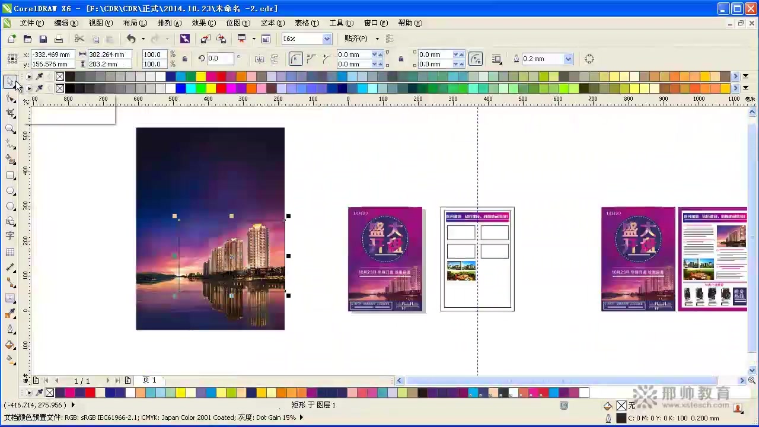
Task: Add a page after the current one
Action: 127,381
